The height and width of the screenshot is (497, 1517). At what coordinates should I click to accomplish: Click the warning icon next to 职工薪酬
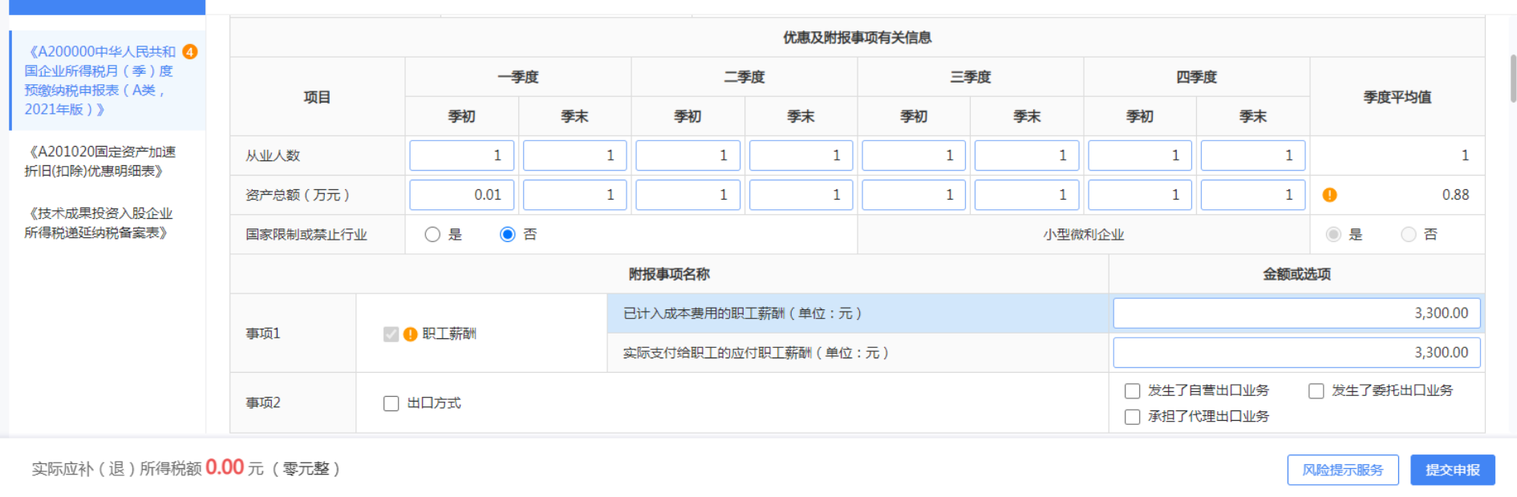[411, 334]
